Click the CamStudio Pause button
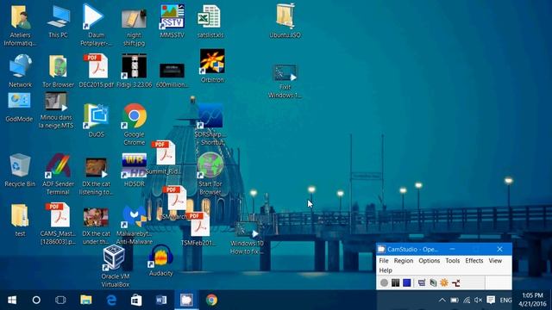This screenshot has width=552, height=310. point(395,282)
